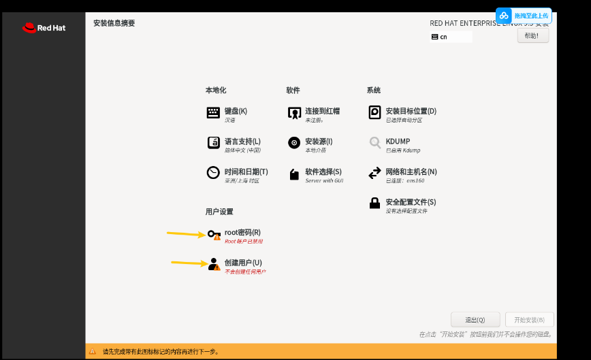The height and width of the screenshot is (360, 591).
Task: Open the keyboard settings icon
Action: point(213,112)
